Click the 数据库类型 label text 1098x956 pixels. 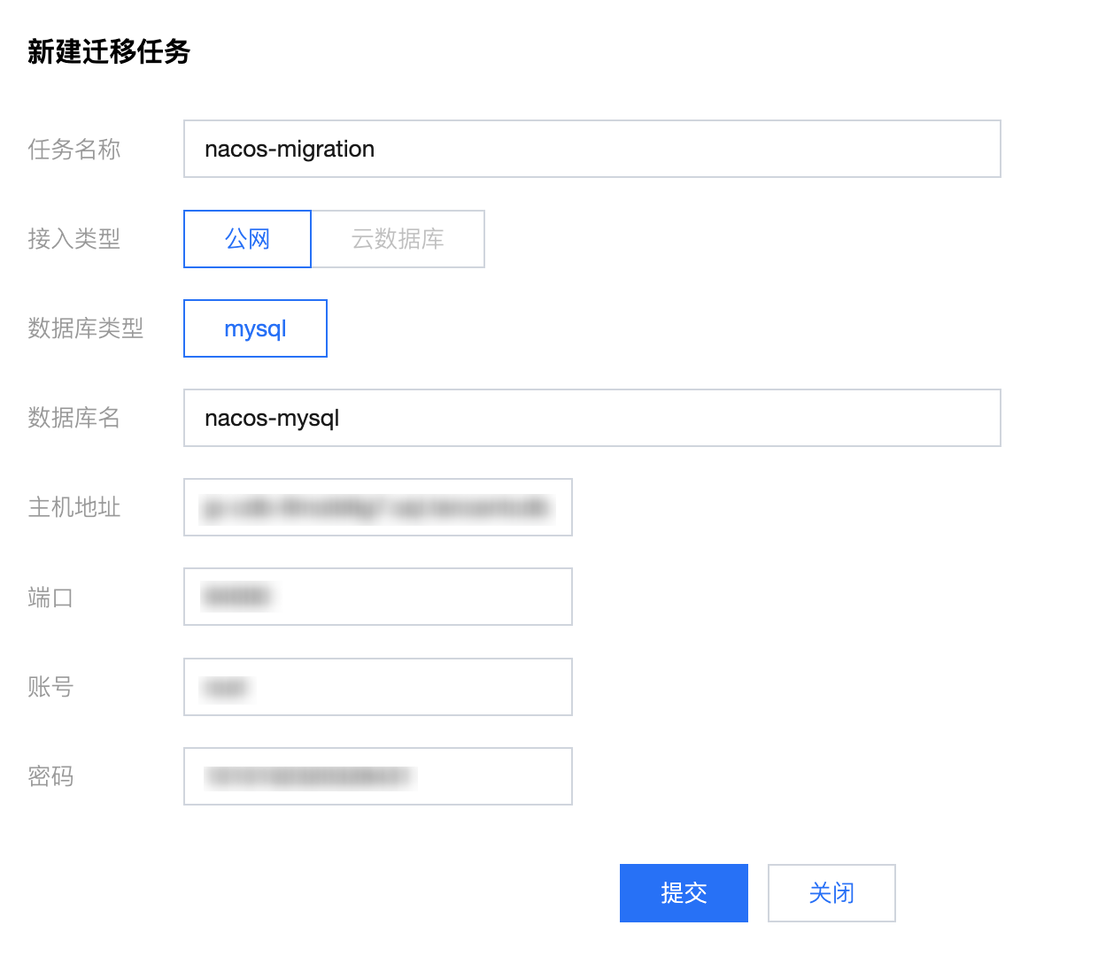85,328
